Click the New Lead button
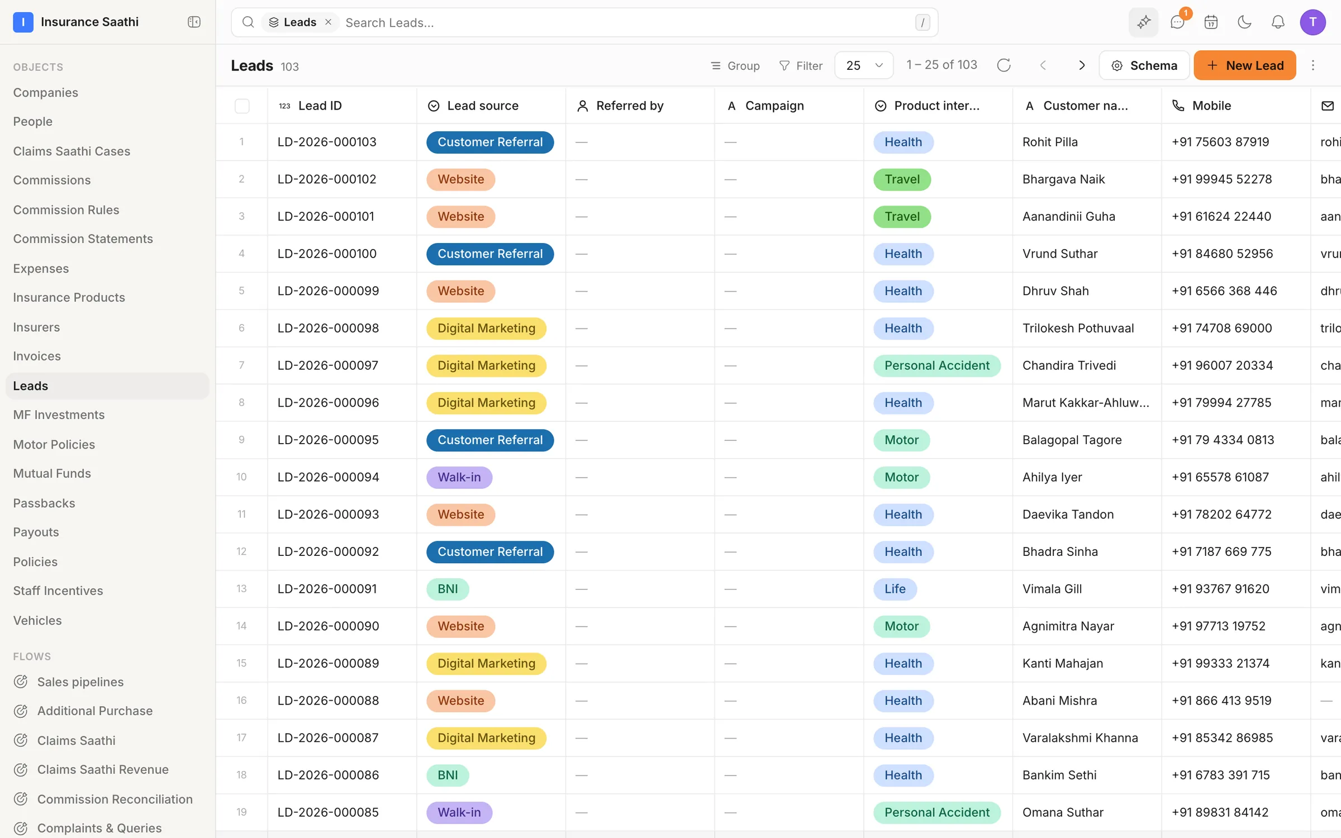The image size is (1341, 838). [1244, 65]
